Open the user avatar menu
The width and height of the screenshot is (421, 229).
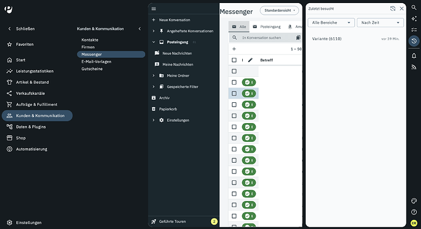(x=414, y=223)
